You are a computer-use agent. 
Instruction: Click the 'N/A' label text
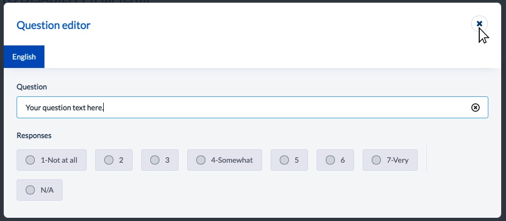pos(47,190)
